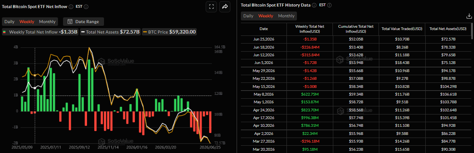Viewport: 474px width, 153px height.
Task: Click info icon beside history table EST
Action: tap(329, 5)
